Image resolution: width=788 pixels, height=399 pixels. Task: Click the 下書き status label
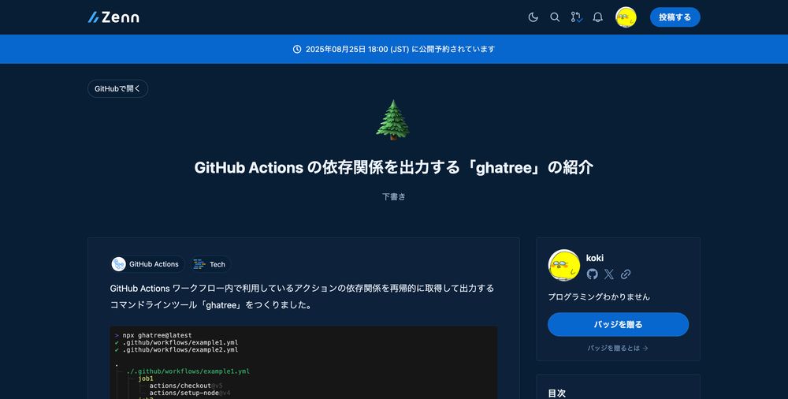(393, 196)
